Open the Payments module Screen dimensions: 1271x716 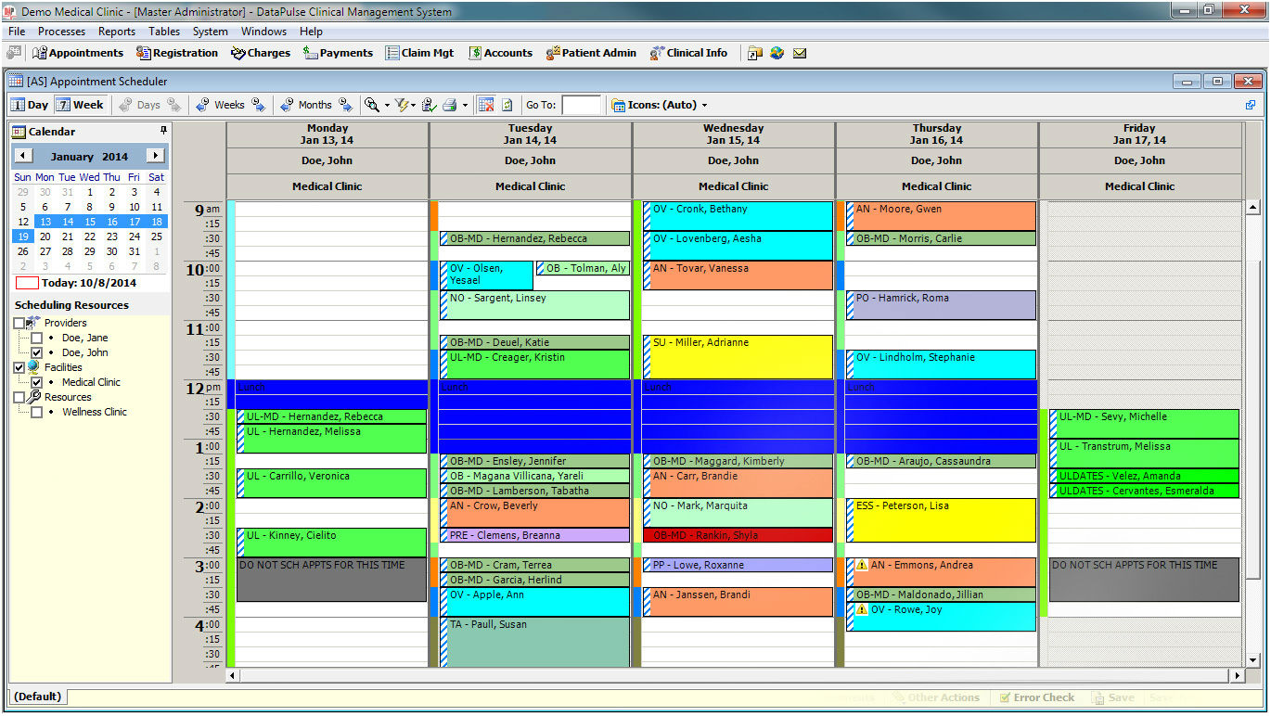[338, 53]
